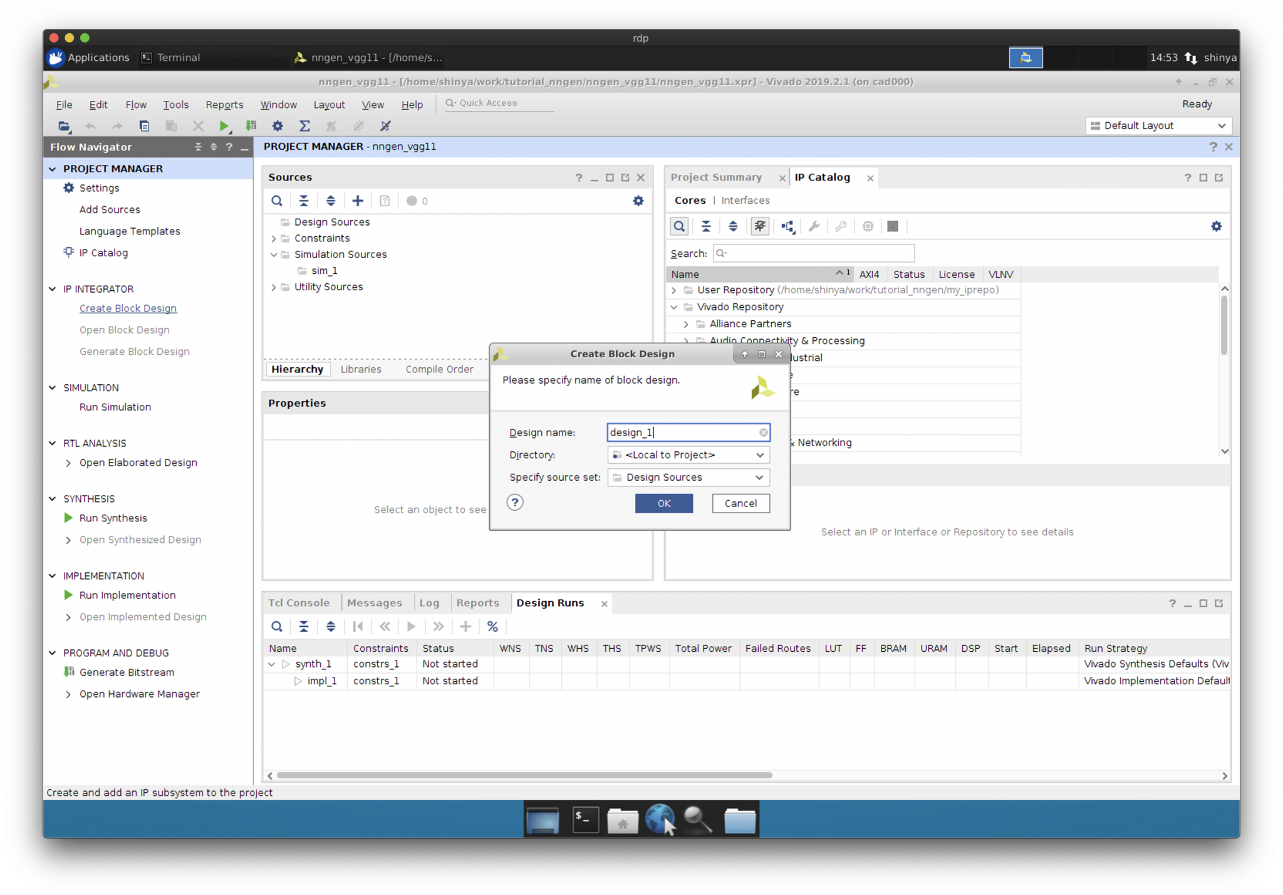Expand the User Repository tree node
This screenshot has width=1283, height=895.
click(674, 290)
